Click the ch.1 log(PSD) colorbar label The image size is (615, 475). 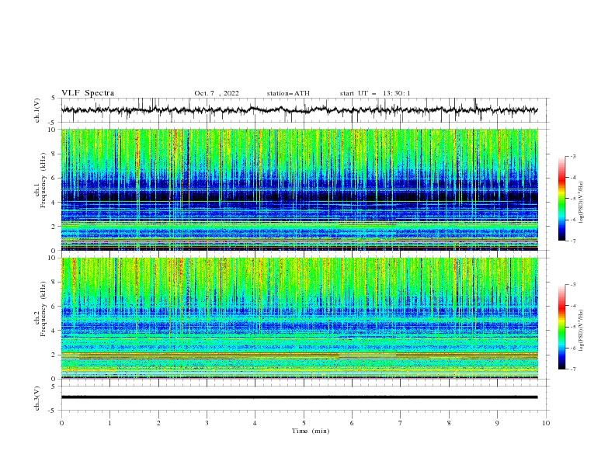582,203
